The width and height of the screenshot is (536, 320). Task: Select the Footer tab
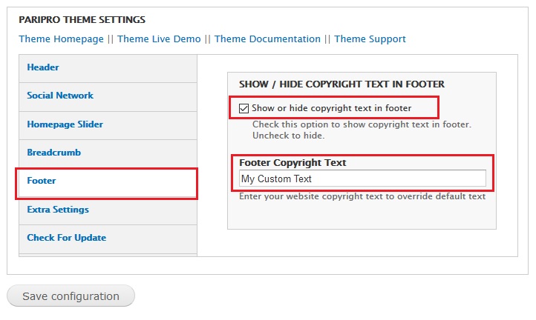(42, 181)
